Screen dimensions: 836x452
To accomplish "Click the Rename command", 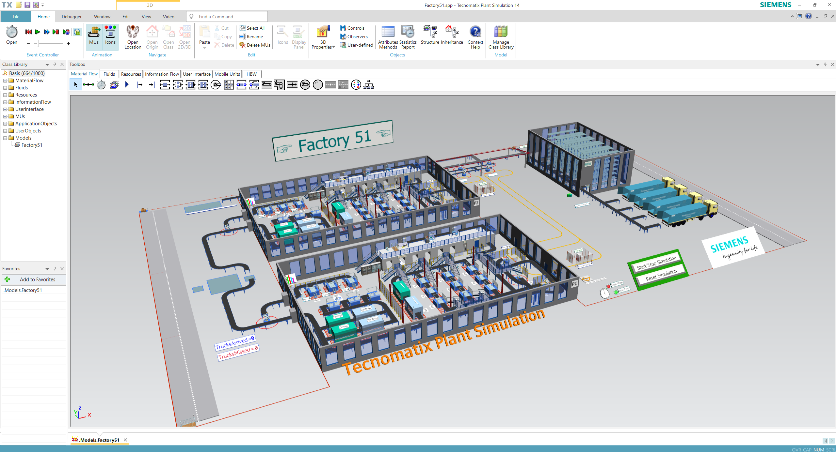I will point(251,37).
